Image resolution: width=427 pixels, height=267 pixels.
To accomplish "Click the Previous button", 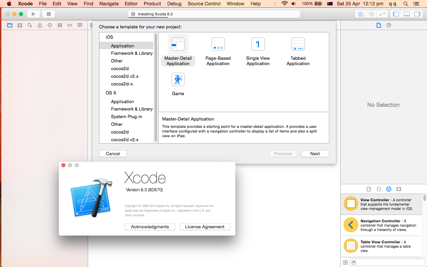I will tap(283, 154).
